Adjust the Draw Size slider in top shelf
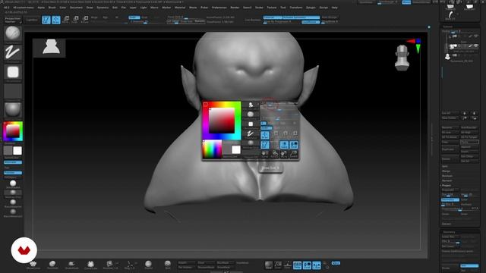486x273 pixels. (x=186, y=21)
